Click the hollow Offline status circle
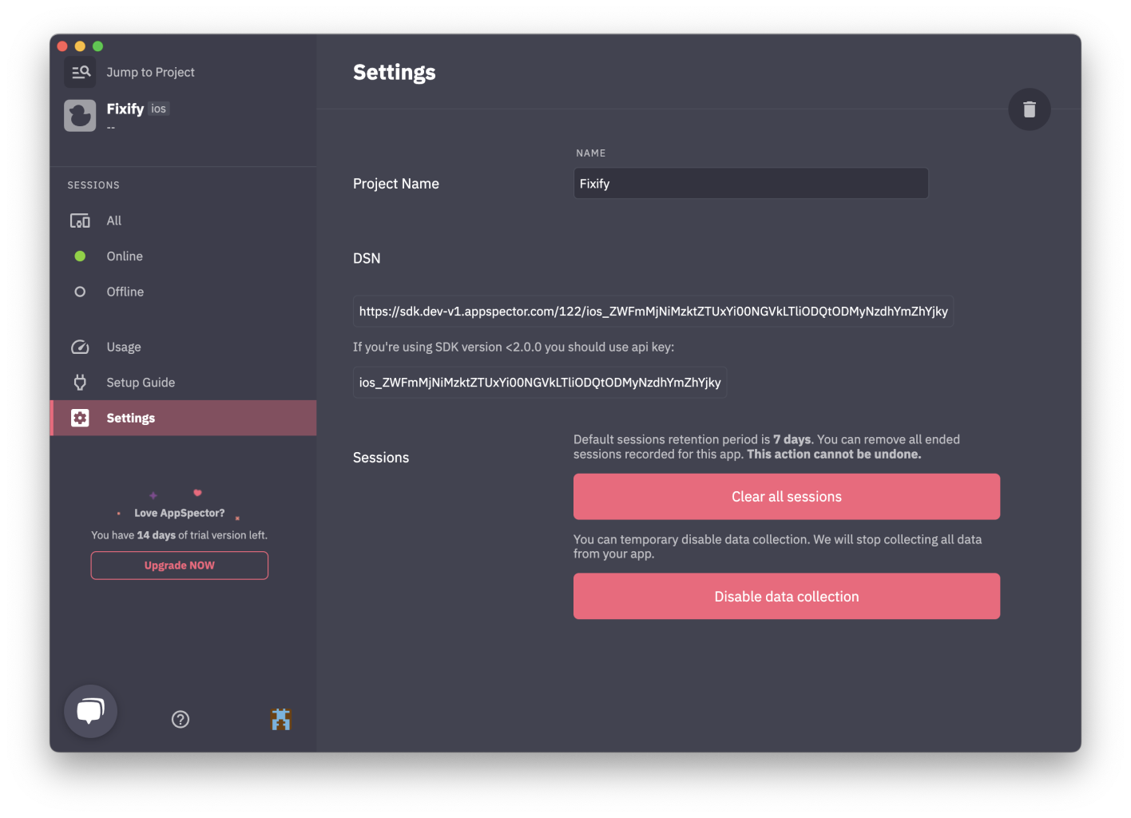The height and width of the screenshot is (818, 1131). tap(80, 292)
